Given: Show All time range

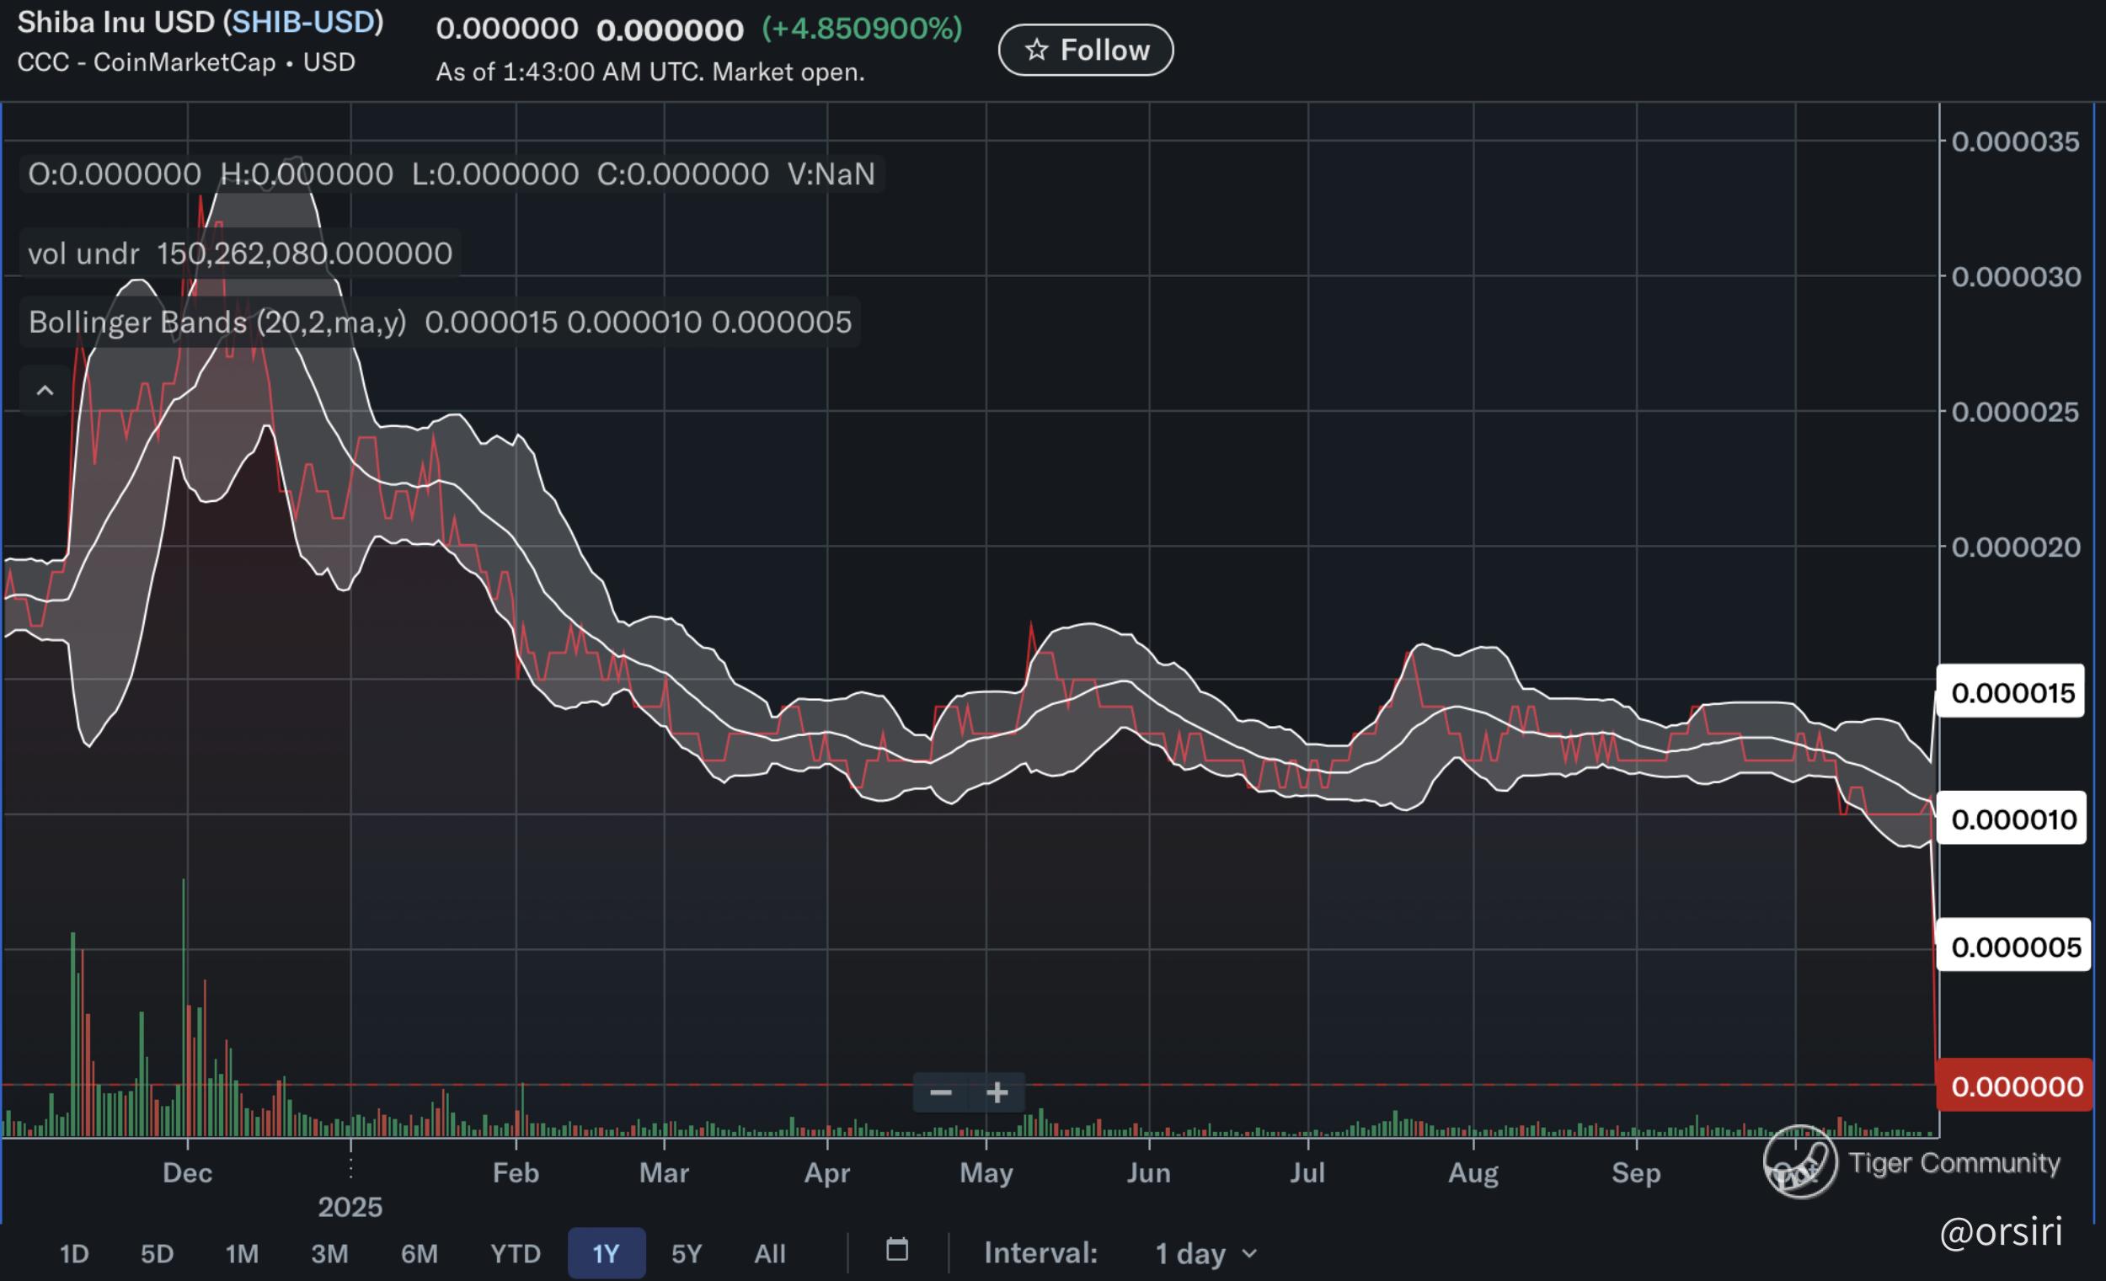Looking at the screenshot, I should (x=769, y=1254).
